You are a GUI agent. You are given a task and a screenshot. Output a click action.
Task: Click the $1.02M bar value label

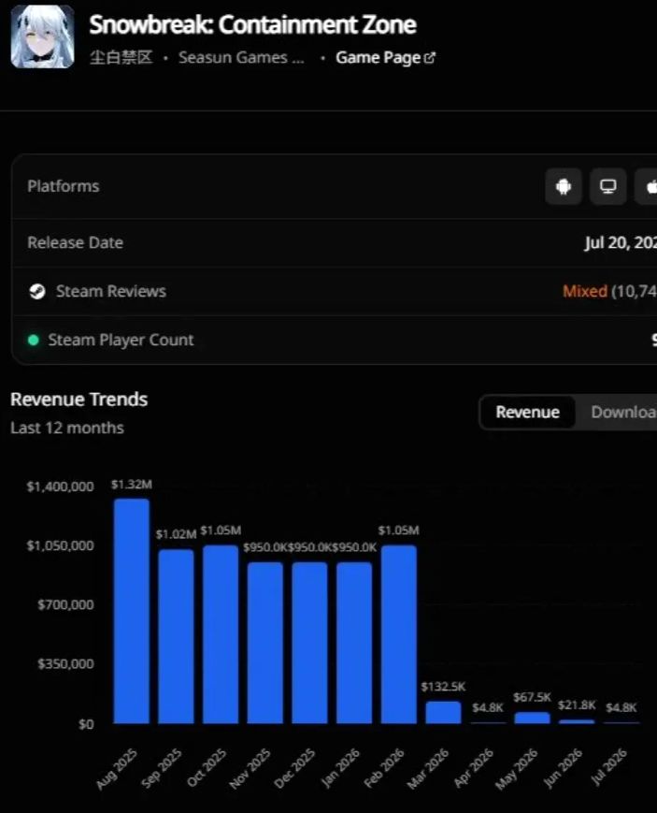pos(177,534)
